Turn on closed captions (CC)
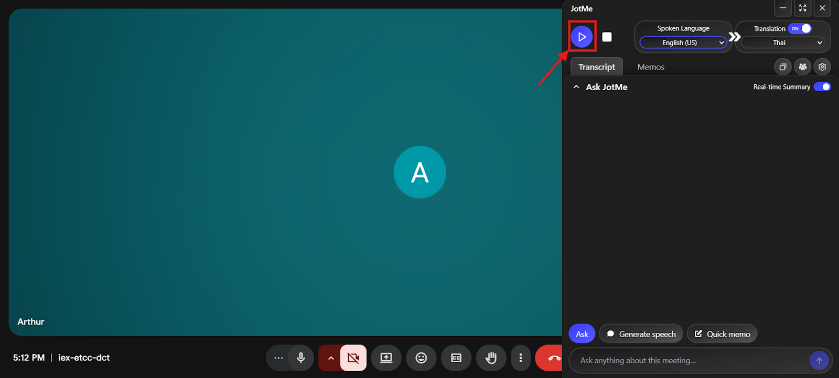The height and width of the screenshot is (378, 839). coord(456,358)
